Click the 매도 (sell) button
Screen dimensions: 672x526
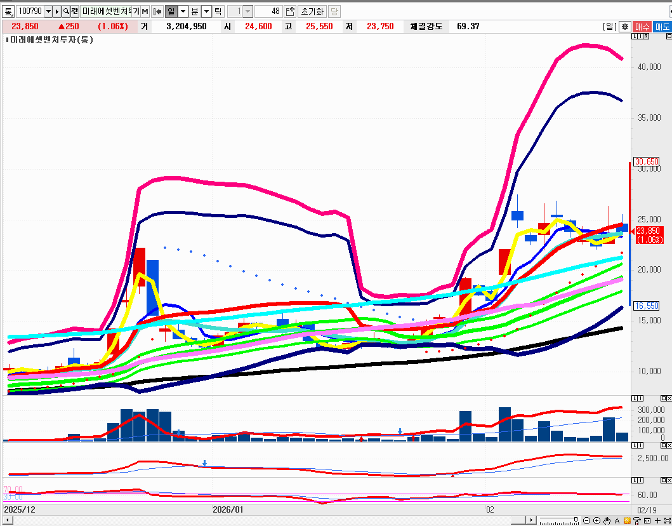662,27
